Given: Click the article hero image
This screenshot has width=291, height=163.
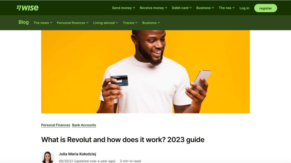Looking at the screenshot, I should coord(145,72).
